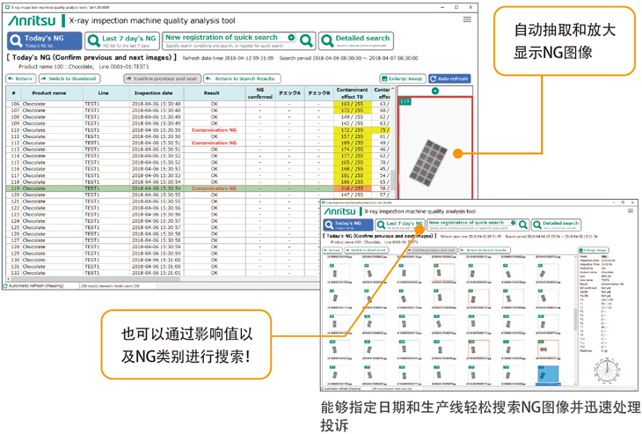
Task: Click Return to Search Results in the thumbnail window
Action: pos(485,250)
